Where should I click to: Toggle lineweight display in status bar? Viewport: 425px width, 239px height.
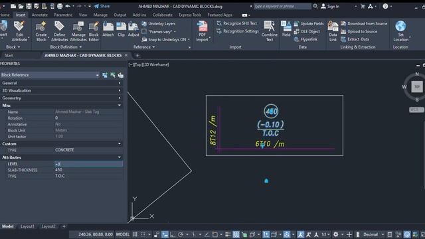tap(228, 234)
